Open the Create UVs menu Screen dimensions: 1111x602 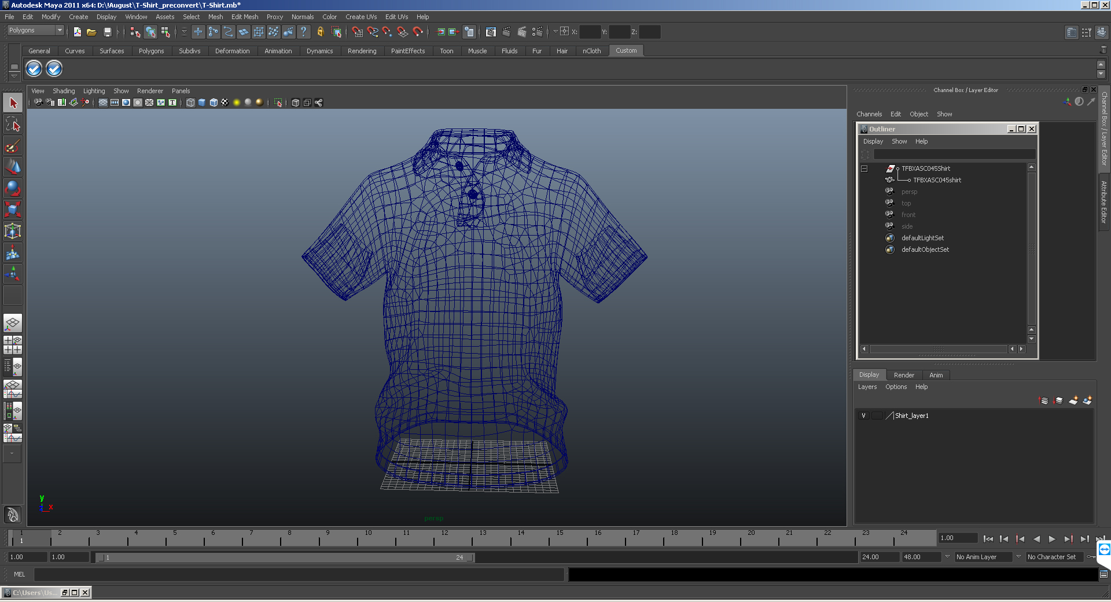click(361, 17)
